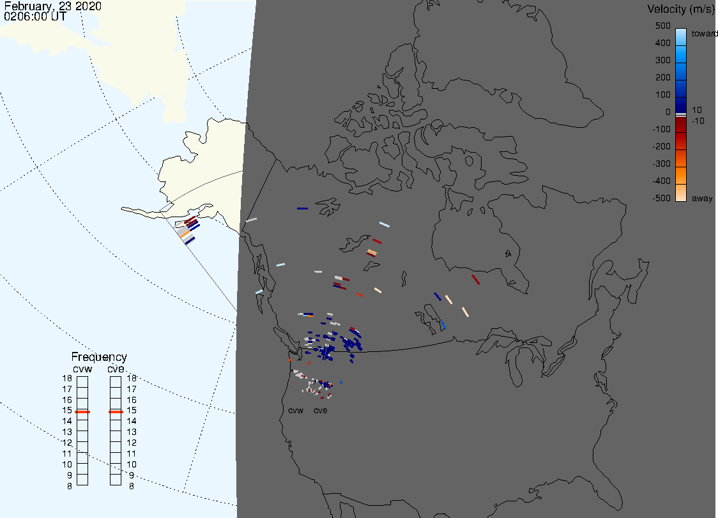Image resolution: width=718 pixels, height=518 pixels.
Task: Click the 'Velocity (m/s)' colorbar title
Action: click(x=682, y=9)
